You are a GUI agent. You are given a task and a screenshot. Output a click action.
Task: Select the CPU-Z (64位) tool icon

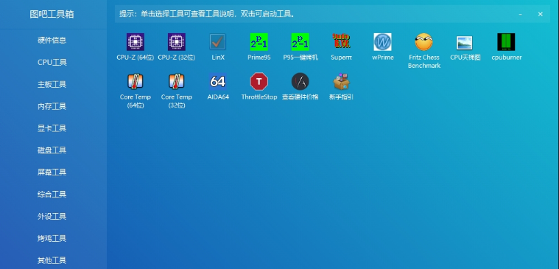136,42
